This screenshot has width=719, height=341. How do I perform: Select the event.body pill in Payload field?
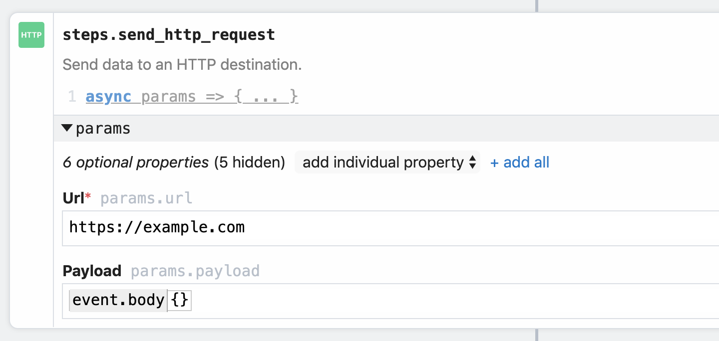(118, 300)
